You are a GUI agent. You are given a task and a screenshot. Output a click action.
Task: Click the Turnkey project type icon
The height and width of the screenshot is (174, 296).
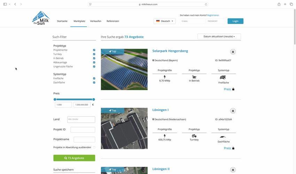194,136
